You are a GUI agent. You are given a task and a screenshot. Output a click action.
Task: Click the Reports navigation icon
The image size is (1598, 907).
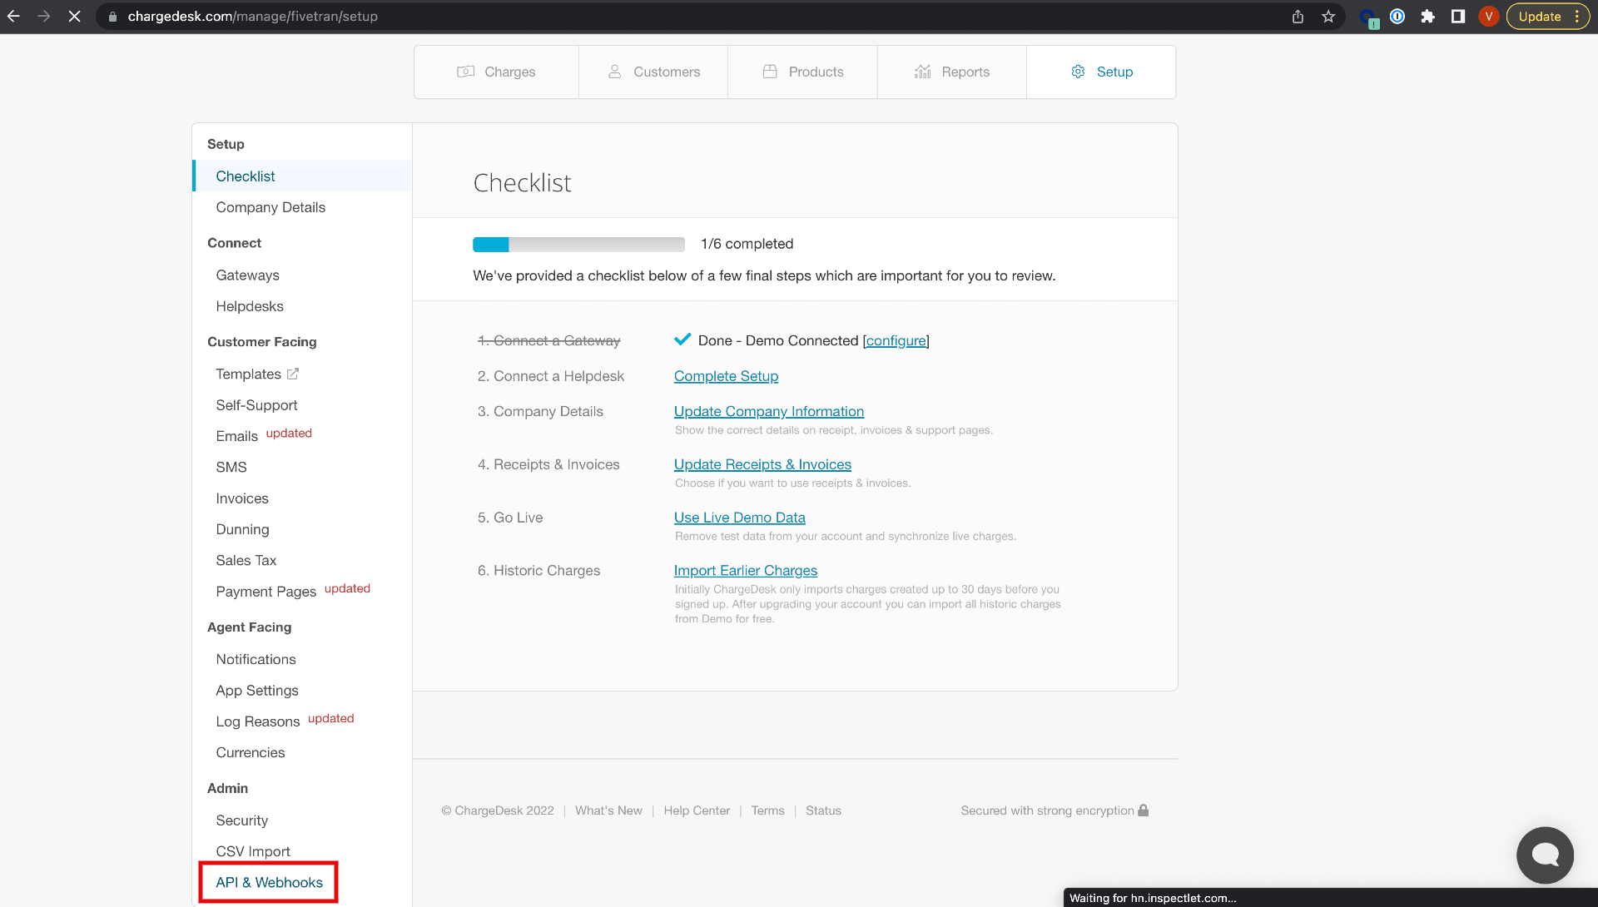[x=923, y=72]
